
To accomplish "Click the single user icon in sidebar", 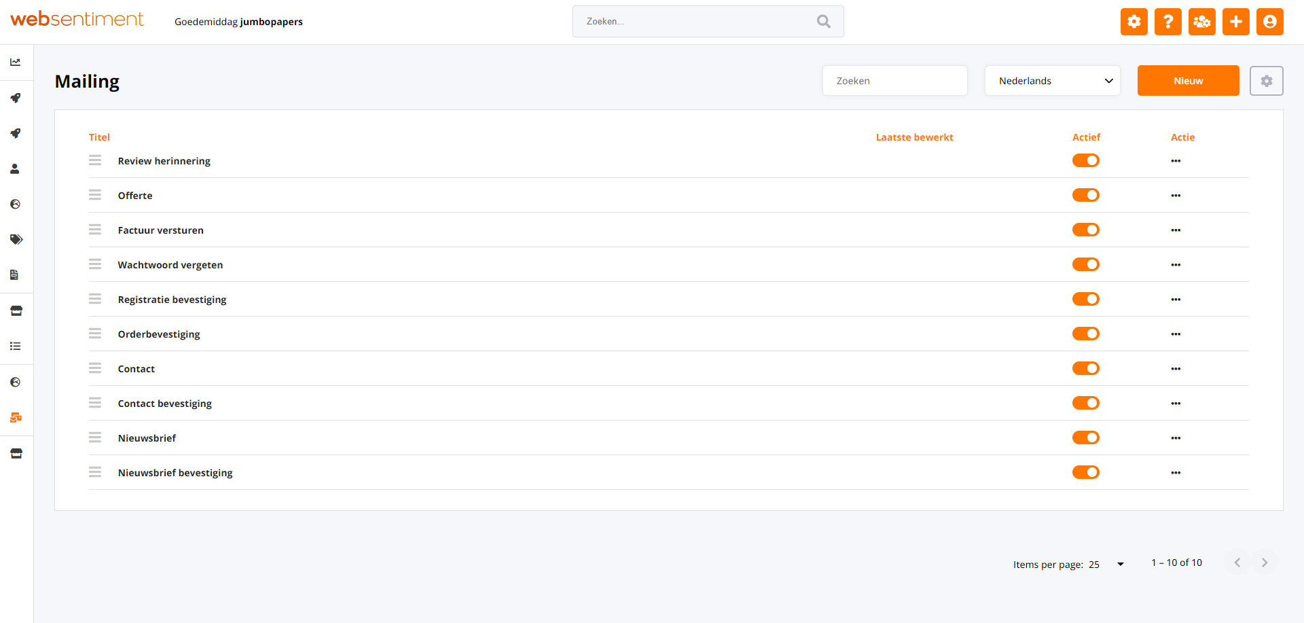I will click(16, 169).
